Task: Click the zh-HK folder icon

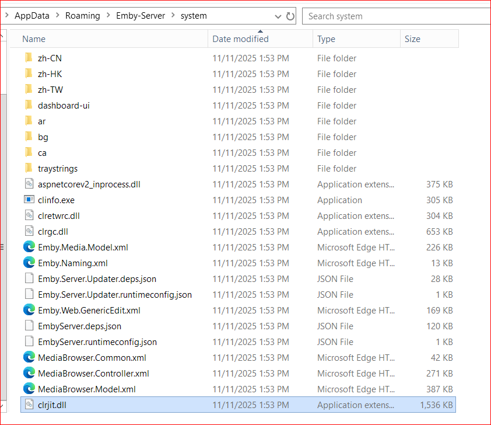Action: pyautogui.click(x=29, y=74)
